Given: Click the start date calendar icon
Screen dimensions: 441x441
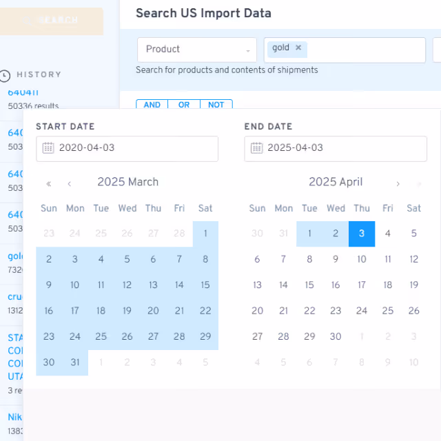Looking at the screenshot, I should point(48,147).
